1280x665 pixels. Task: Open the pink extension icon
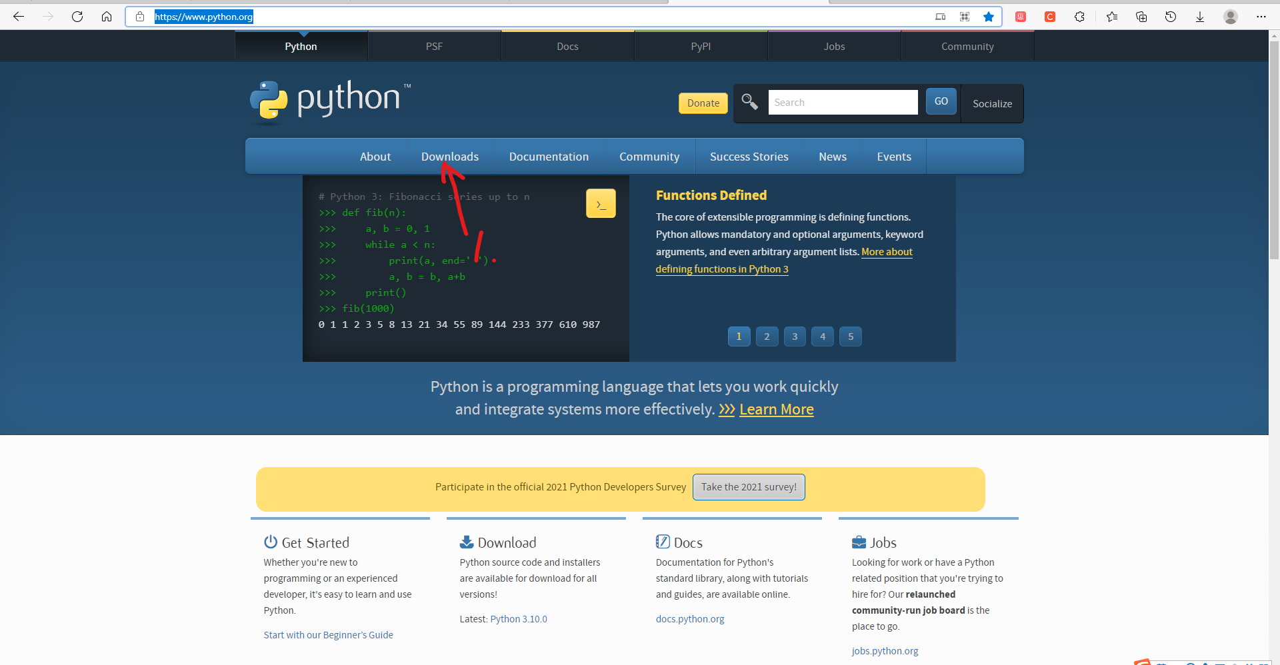(1021, 17)
